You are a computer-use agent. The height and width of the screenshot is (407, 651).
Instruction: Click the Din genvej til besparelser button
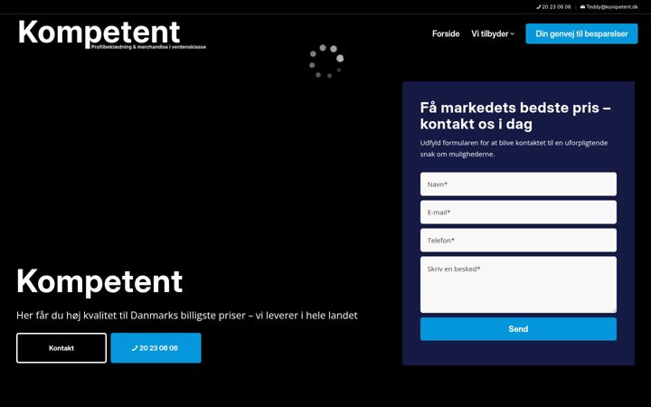point(581,33)
